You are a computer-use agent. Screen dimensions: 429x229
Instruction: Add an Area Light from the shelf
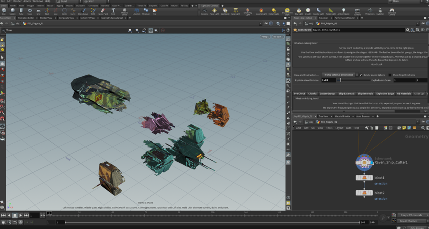tap(235, 12)
